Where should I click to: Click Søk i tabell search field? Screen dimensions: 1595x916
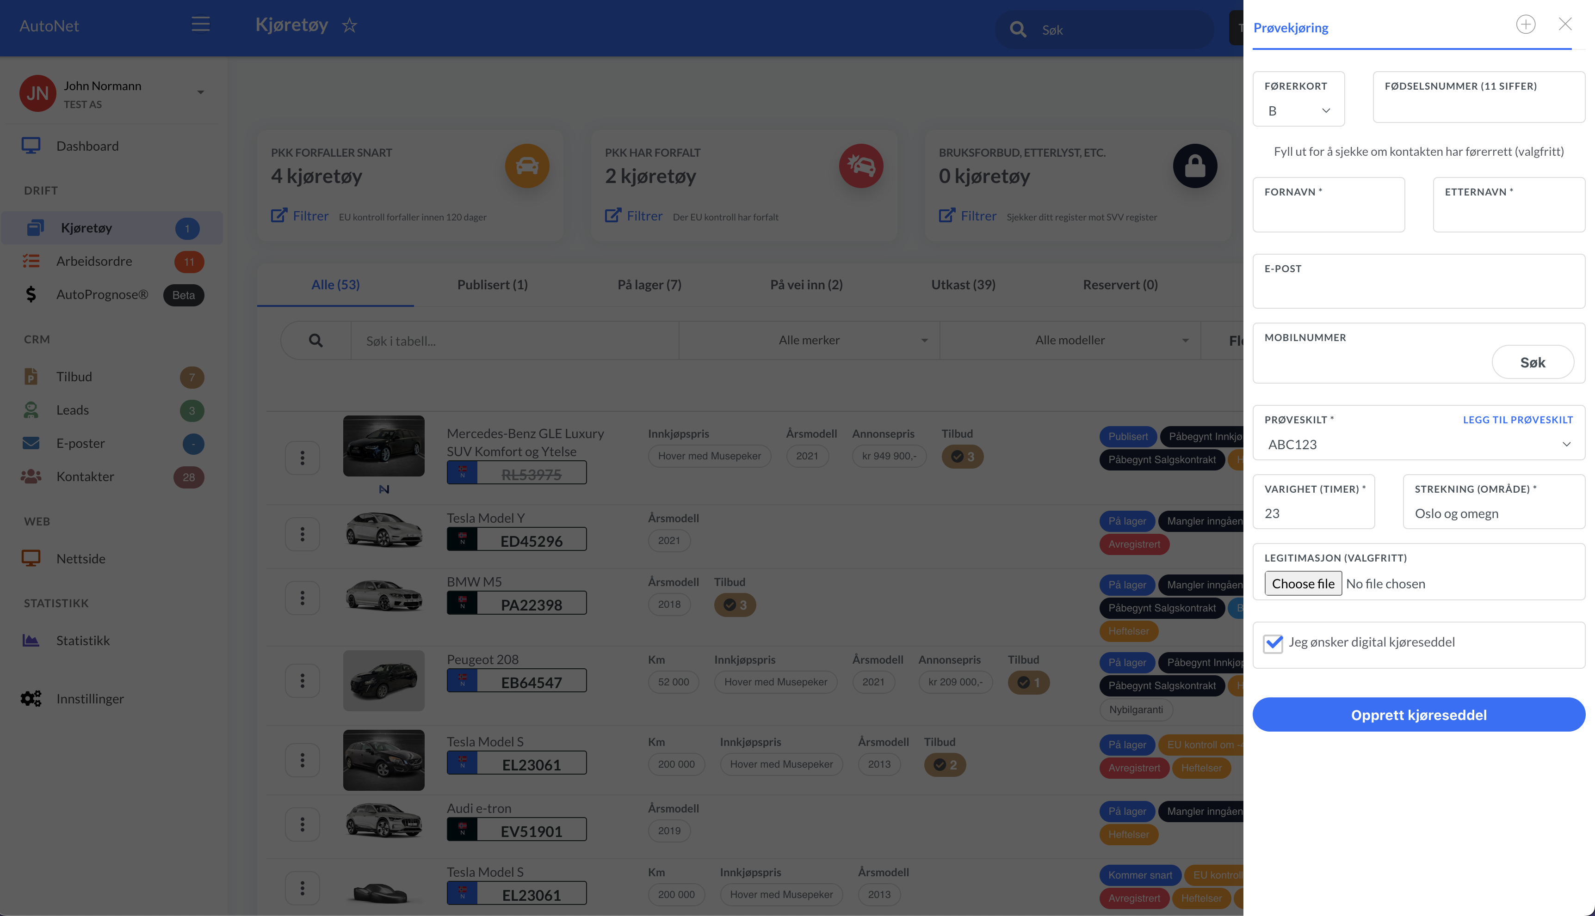[x=514, y=340]
